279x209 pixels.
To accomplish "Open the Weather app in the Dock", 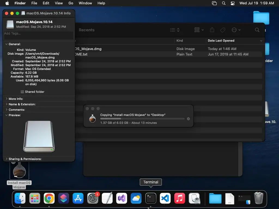I will (x=136, y=198).
